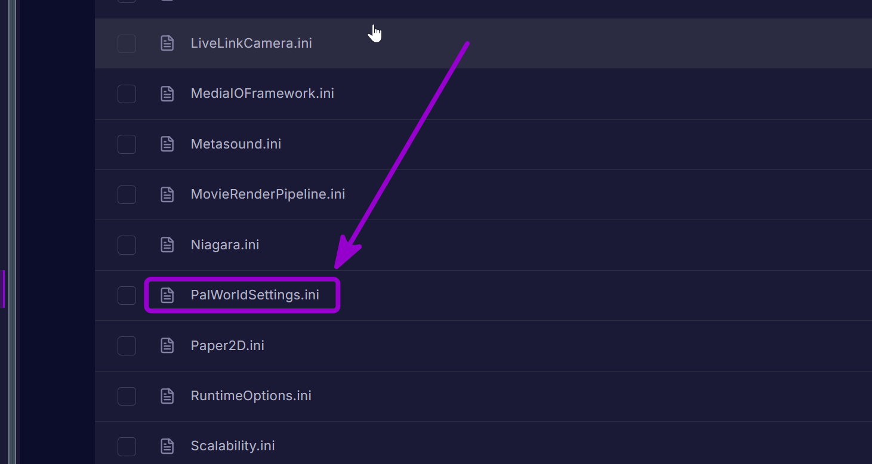Open the Metasound.ini file

tap(236, 144)
